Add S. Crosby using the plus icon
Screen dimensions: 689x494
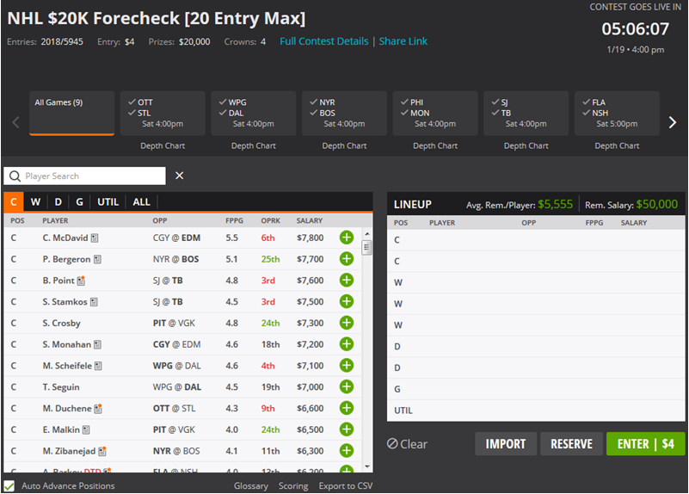tap(347, 323)
